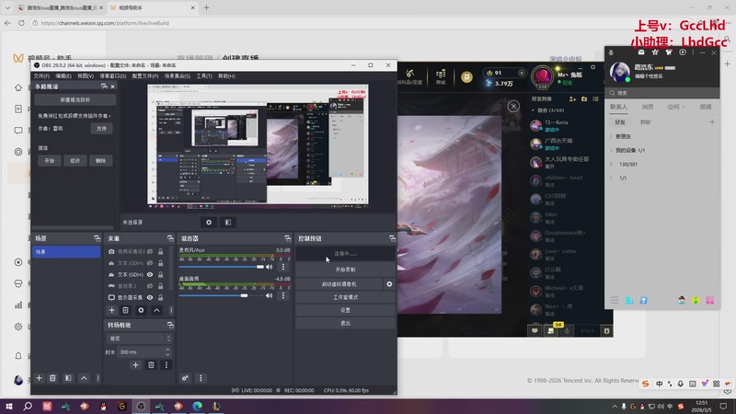Click the 开始 button in the multi-stream panel

50,160
